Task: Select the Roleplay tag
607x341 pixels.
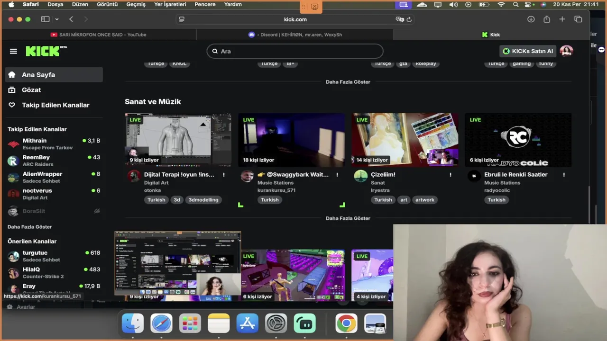Action: (x=426, y=63)
